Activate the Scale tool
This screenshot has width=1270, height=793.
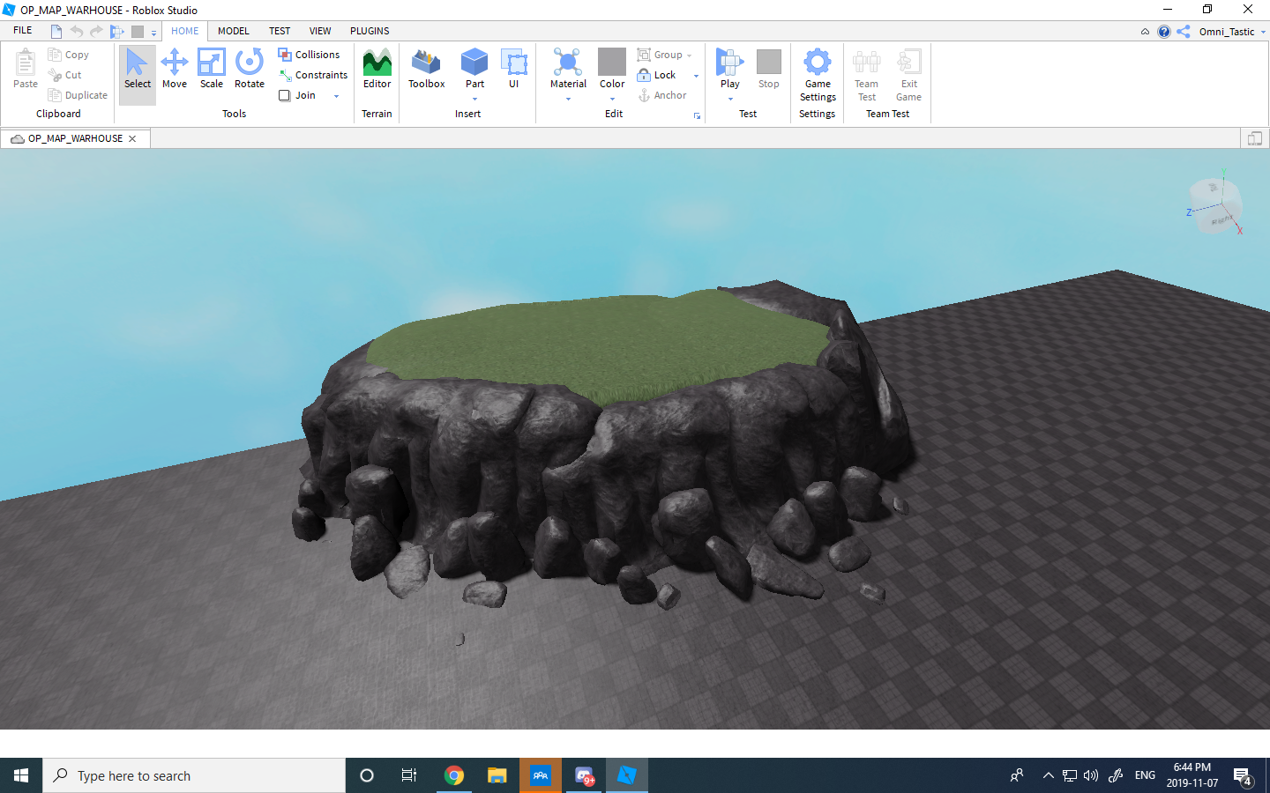coord(212,70)
